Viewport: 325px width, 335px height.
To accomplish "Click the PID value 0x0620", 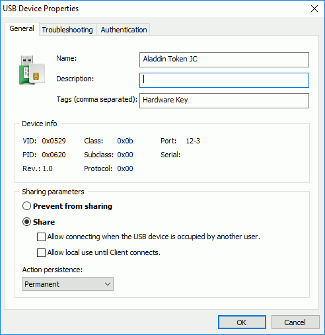I will click(x=54, y=155).
